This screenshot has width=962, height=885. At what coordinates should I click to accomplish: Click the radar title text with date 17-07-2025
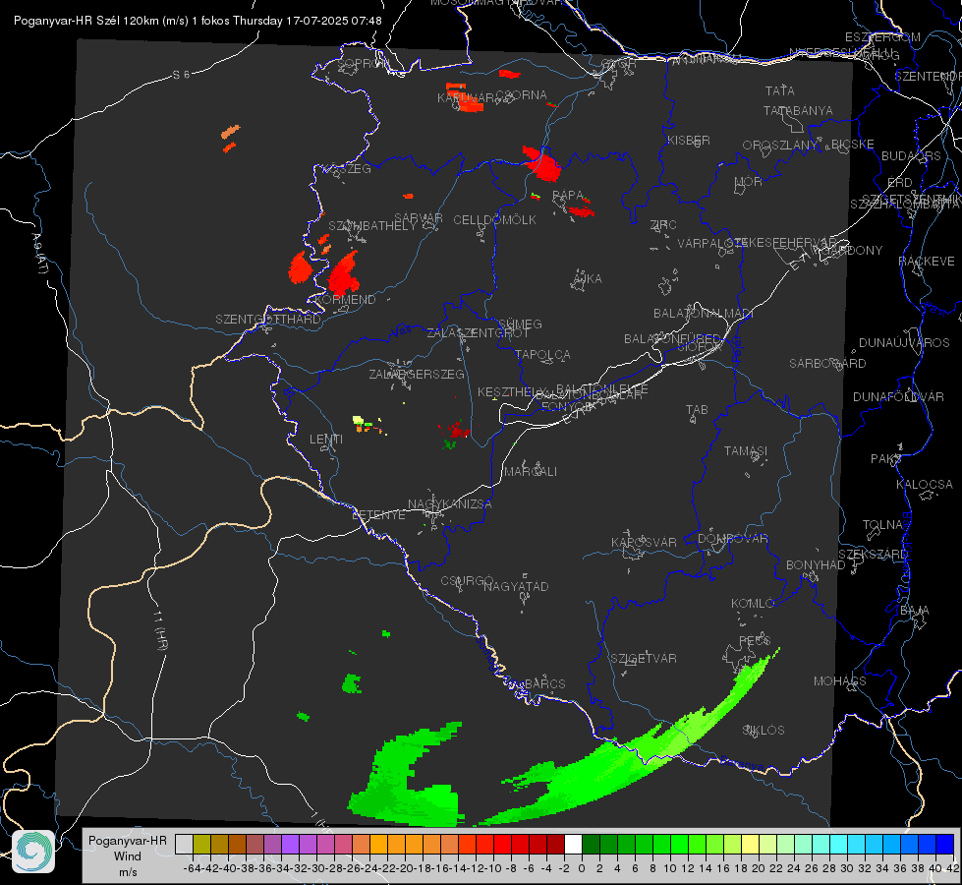(x=198, y=21)
